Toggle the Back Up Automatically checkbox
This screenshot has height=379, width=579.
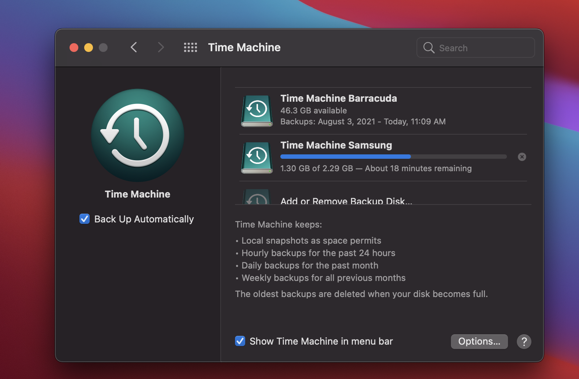tap(85, 219)
